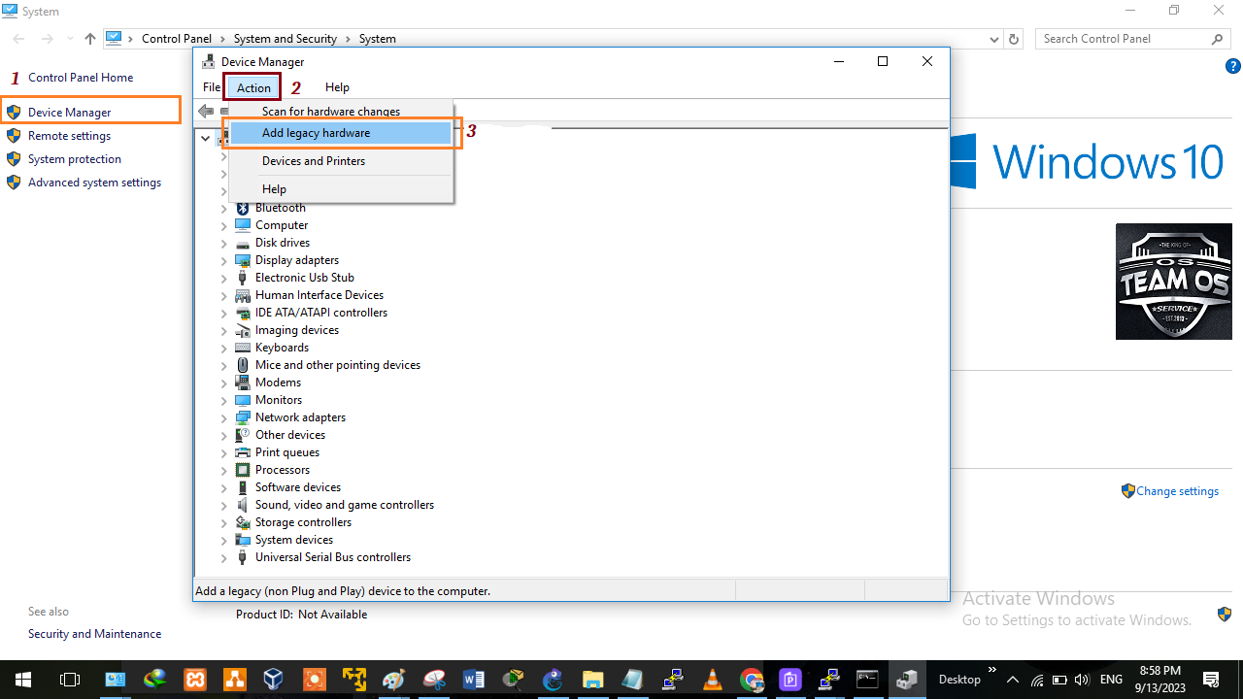Screen dimensions: 1243x699
Task: Open Devices and Printers menu entry
Action: tap(313, 161)
